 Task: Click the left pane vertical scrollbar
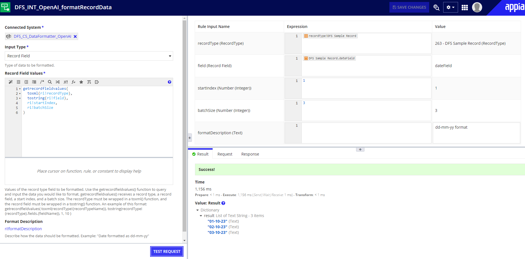(x=184, y=126)
